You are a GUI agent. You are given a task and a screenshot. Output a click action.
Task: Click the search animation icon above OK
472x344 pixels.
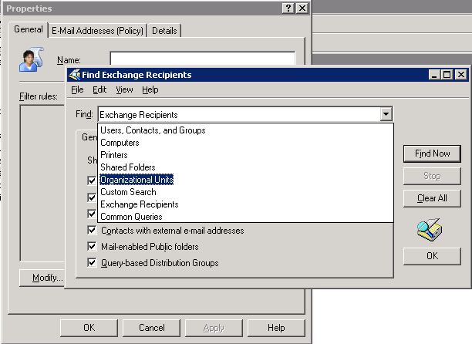point(430,230)
